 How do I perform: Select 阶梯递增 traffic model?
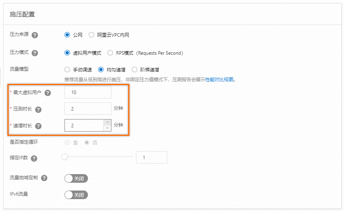(x=134, y=69)
